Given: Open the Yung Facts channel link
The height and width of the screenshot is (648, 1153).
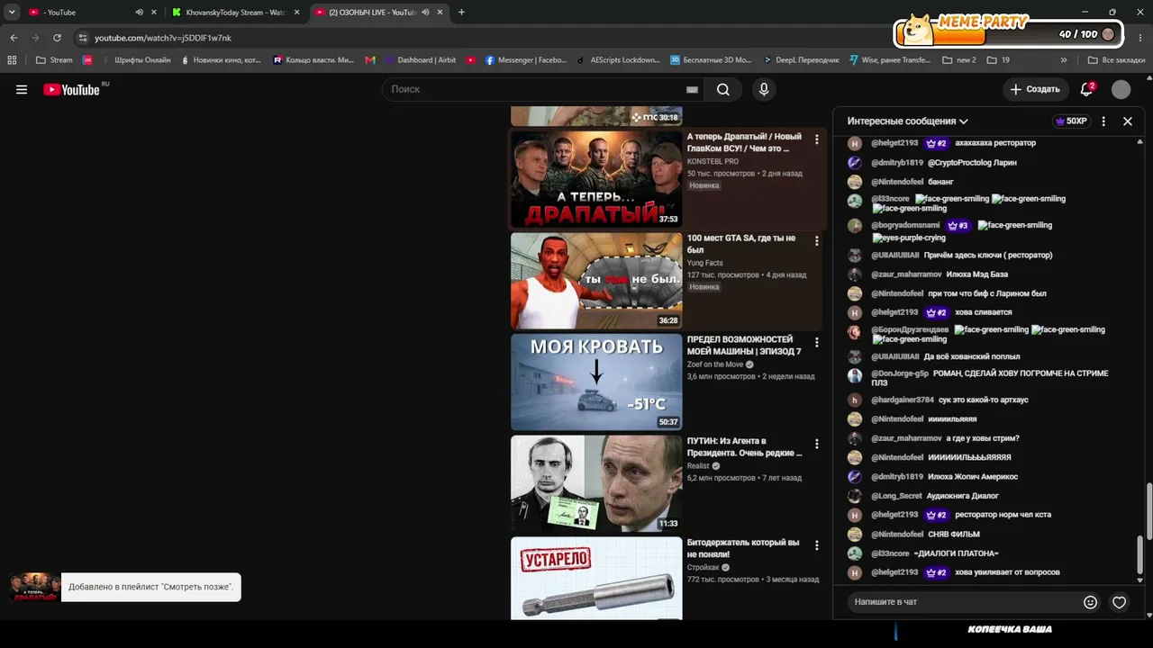Looking at the screenshot, I should pos(705,263).
